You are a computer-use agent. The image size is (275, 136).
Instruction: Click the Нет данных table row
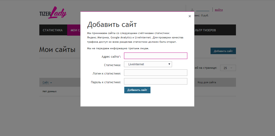pyautogui.click(x=138, y=91)
